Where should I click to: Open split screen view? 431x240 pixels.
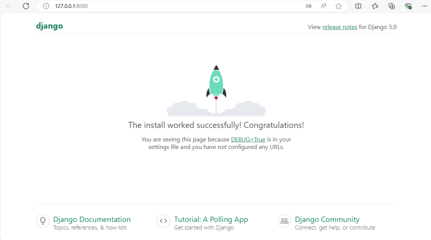358,6
